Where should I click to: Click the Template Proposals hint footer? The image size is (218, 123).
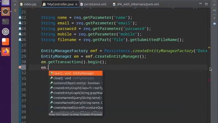tap(76, 114)
